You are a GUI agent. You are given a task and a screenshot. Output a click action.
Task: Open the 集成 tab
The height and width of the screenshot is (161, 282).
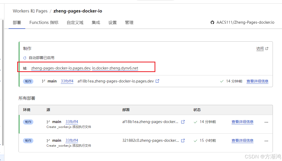tap(96, 23)
